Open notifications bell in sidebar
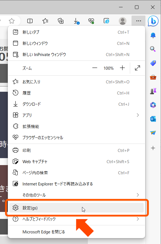 (x=153, y=35)
